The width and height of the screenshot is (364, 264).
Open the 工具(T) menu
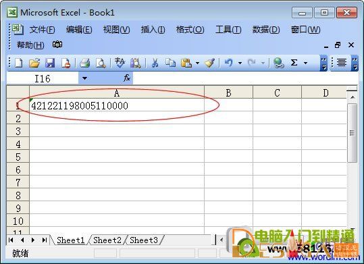(228, 30)
